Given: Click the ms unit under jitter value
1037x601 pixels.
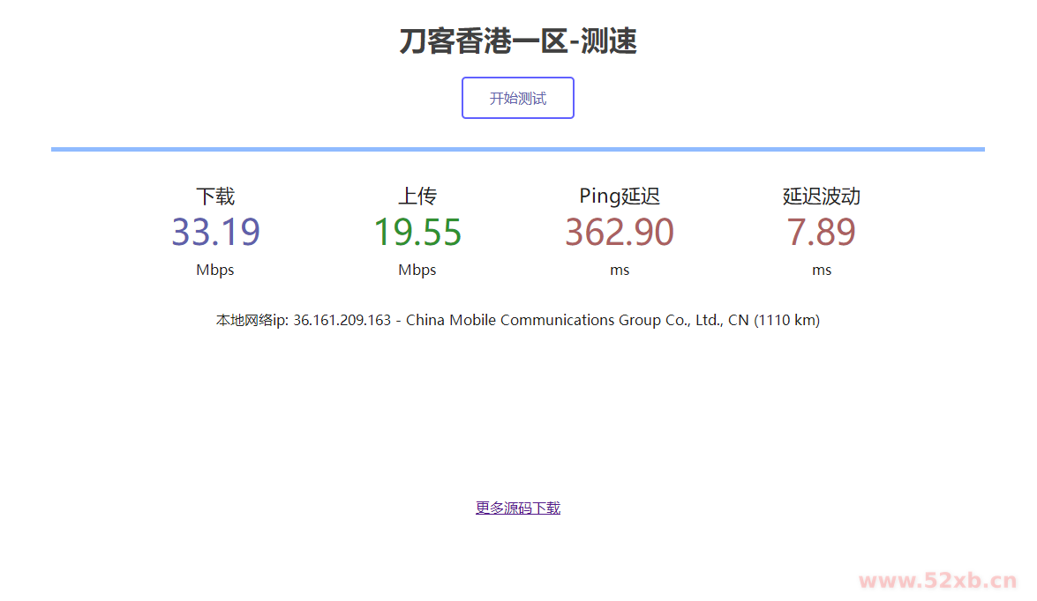Looking at the screenshot, I should click(821, 270).
